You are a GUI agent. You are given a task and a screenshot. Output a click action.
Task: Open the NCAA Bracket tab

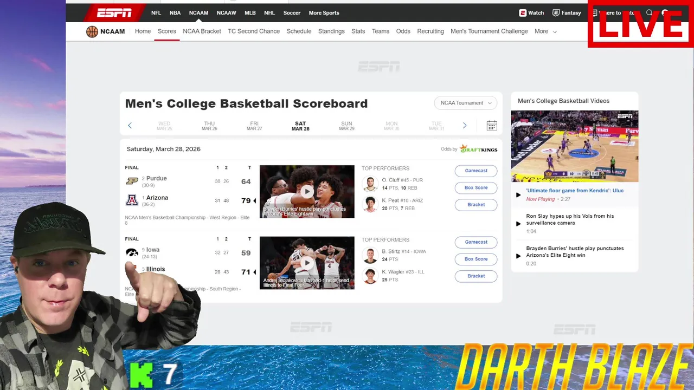click(202, 31)
